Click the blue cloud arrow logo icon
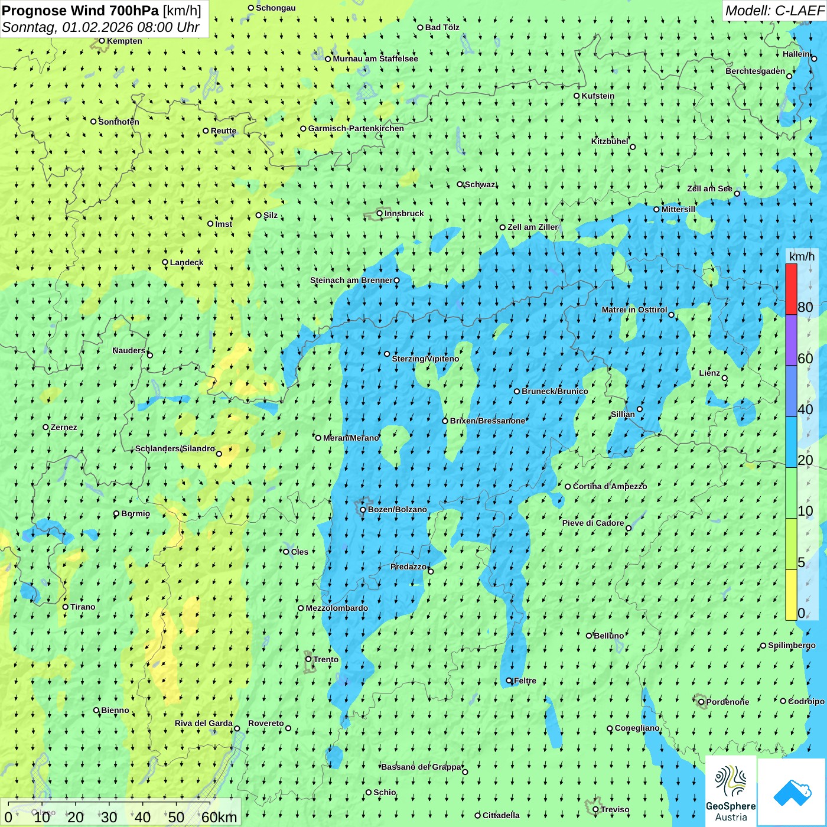Viewport: 827px width, 827px height. (x=792, y=792)
